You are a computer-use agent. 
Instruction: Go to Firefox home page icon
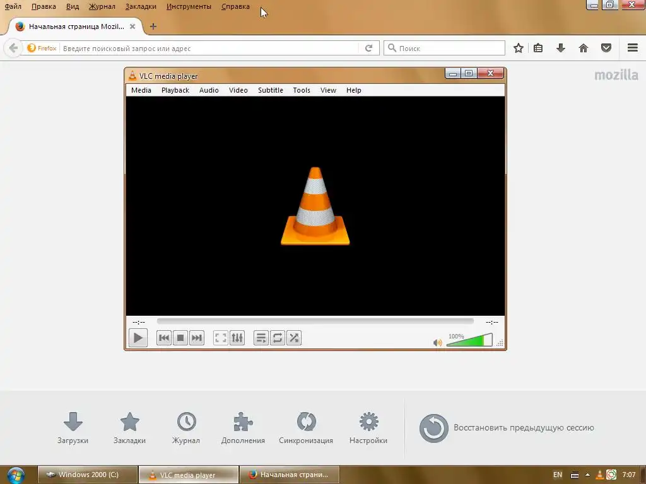[584, 48]
